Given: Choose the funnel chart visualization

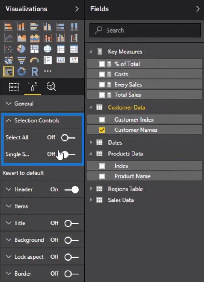Looking at the screenshot, I should [21, 60].
